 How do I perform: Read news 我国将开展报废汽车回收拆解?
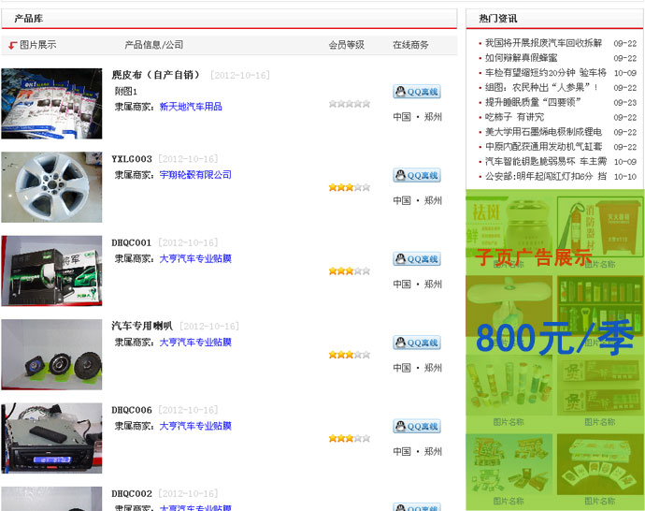[x=543, y=43]
